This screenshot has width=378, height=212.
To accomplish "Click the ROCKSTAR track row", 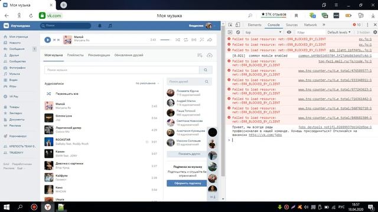I will tap(101, 142).
